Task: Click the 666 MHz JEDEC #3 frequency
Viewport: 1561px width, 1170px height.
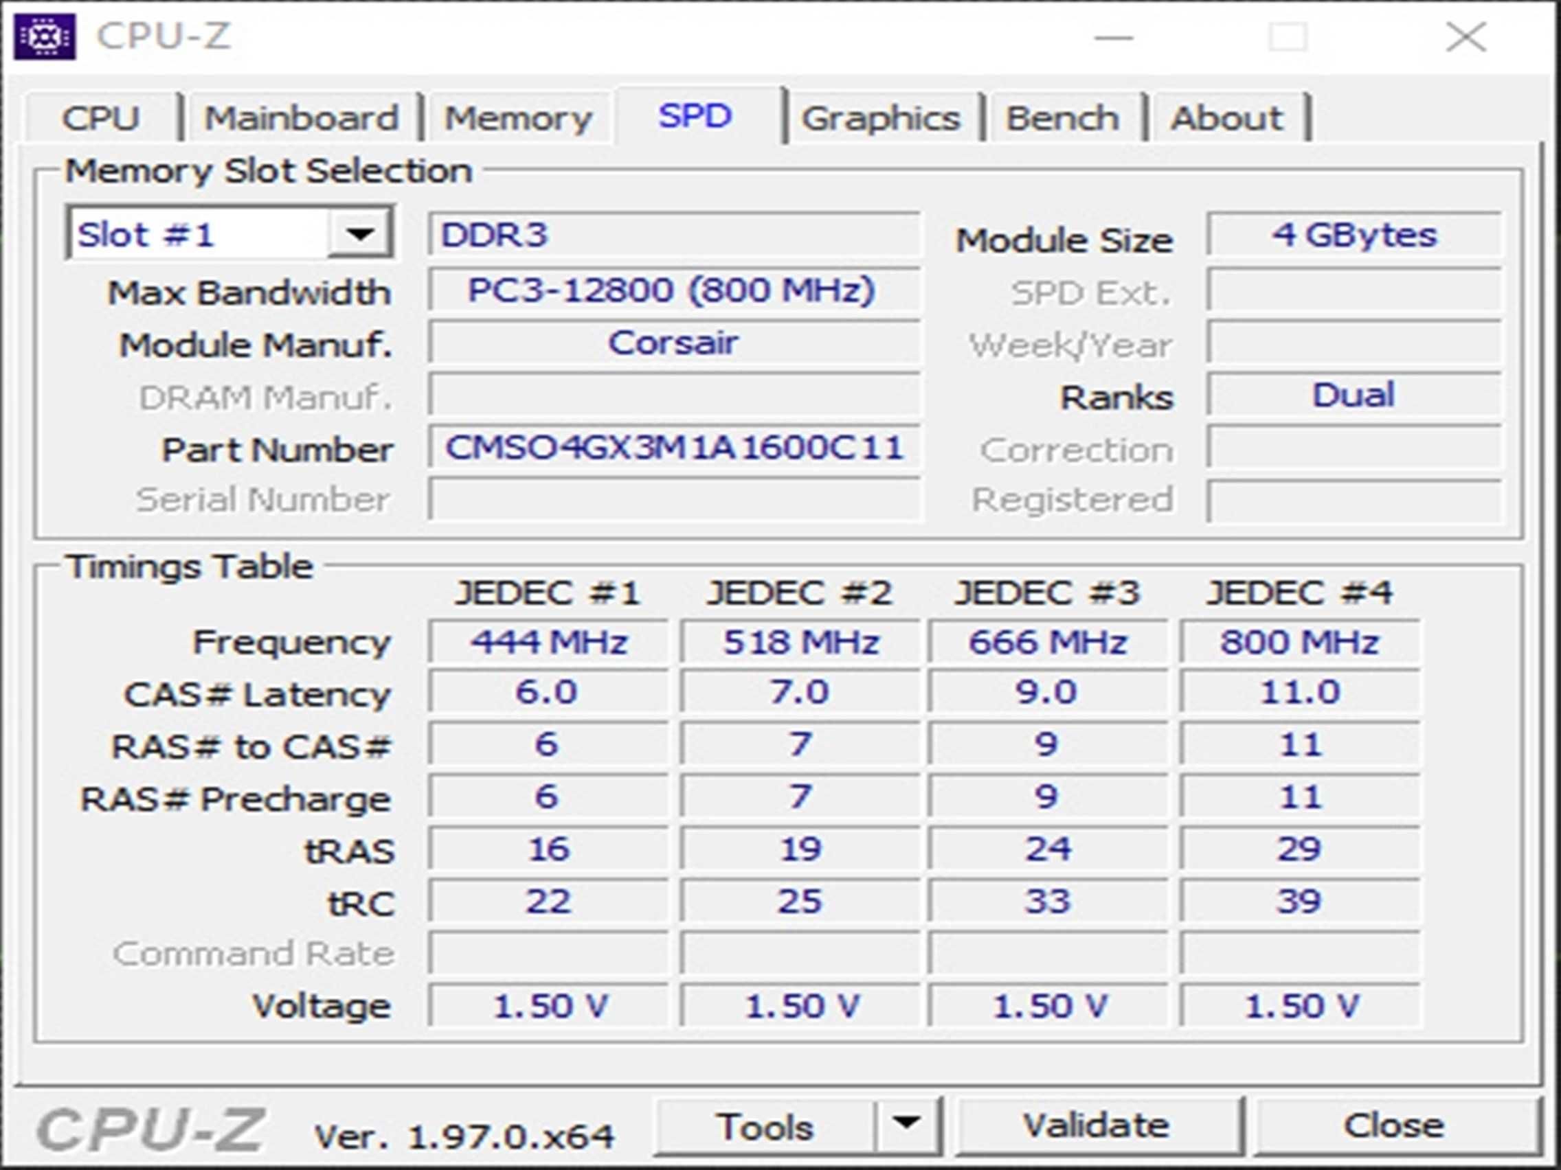Action: [1047, 642]
